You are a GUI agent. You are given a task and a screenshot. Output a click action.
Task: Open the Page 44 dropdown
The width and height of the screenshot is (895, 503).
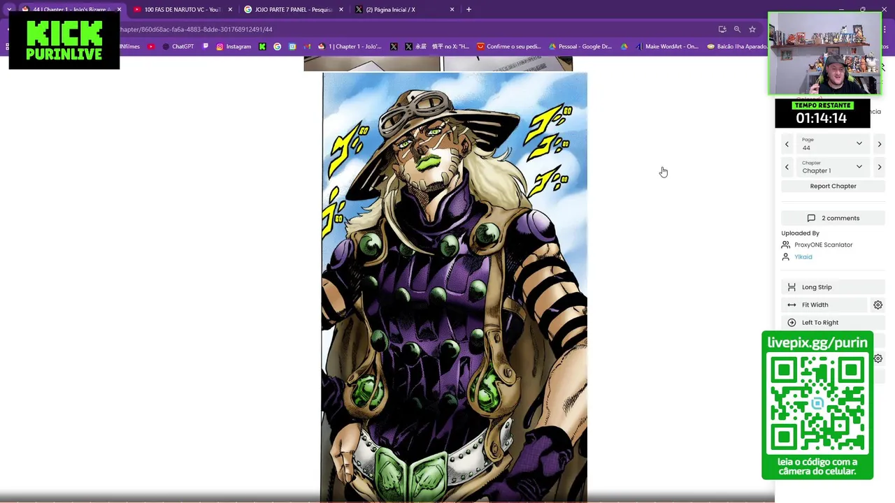click(832, 144)
